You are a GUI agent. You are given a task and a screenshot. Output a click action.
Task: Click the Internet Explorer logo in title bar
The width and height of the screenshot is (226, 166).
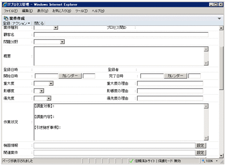(x=5, y=4)
